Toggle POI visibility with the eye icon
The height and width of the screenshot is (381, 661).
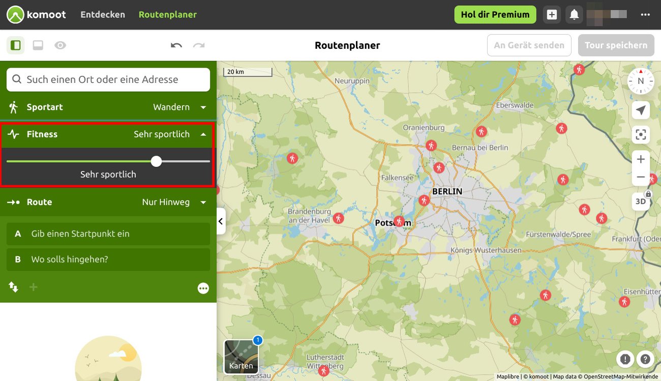click(x=60, y=45)
